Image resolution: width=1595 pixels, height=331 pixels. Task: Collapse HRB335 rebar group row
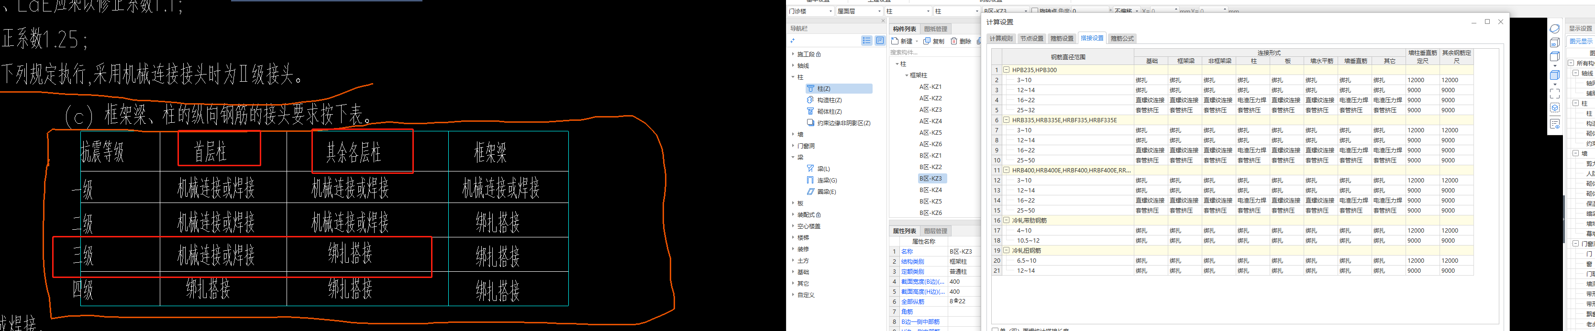coord(1007,120)
